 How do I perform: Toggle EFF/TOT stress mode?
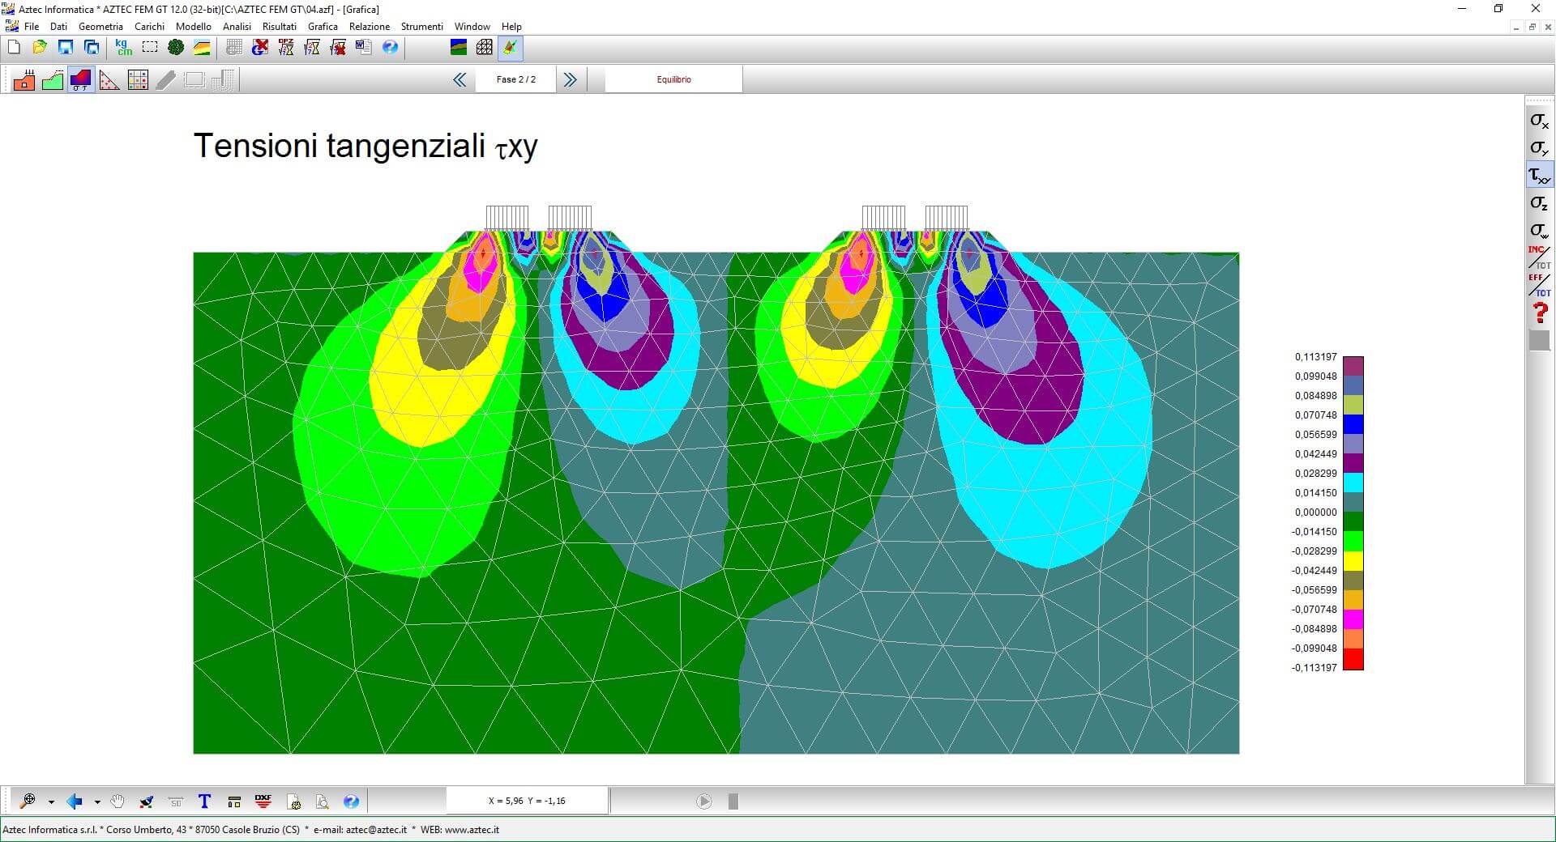point(1539,285)
